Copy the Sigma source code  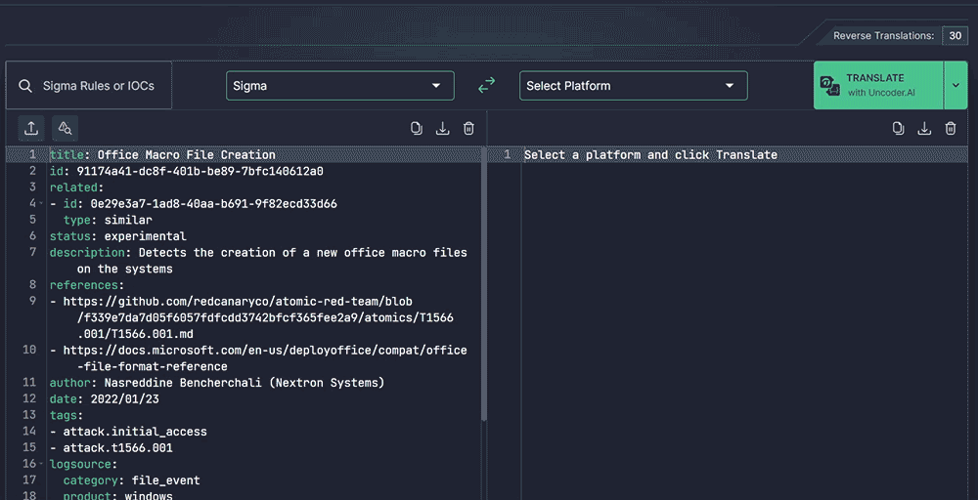pyautogui.click(x=417, y=128)
